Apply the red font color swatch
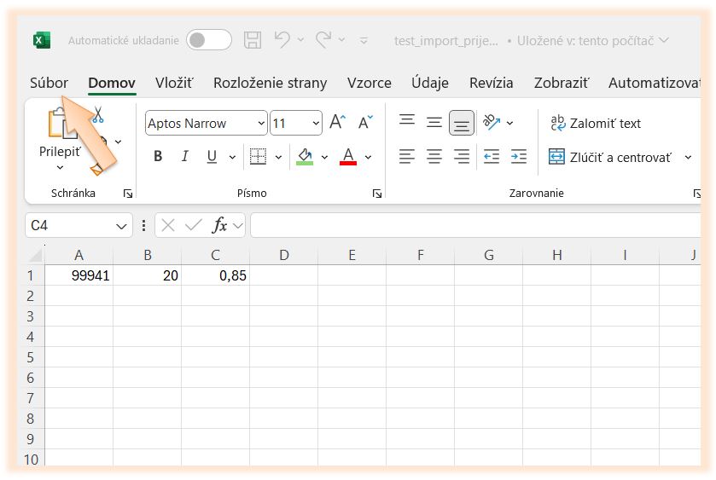 coord(347,157)
